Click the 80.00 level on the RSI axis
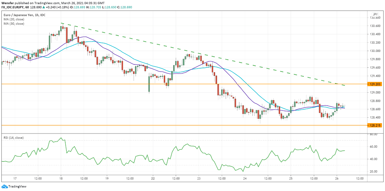The width and height of the screenshot is (385, 191). coord(373,134)
